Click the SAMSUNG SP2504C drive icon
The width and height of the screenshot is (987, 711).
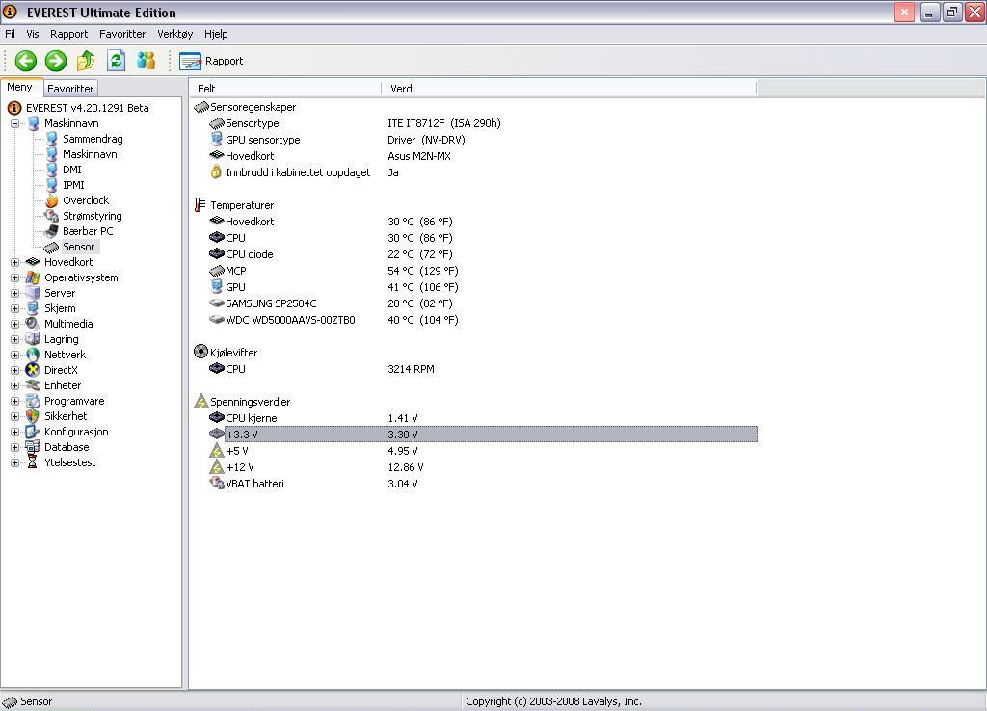coord(217,303)
